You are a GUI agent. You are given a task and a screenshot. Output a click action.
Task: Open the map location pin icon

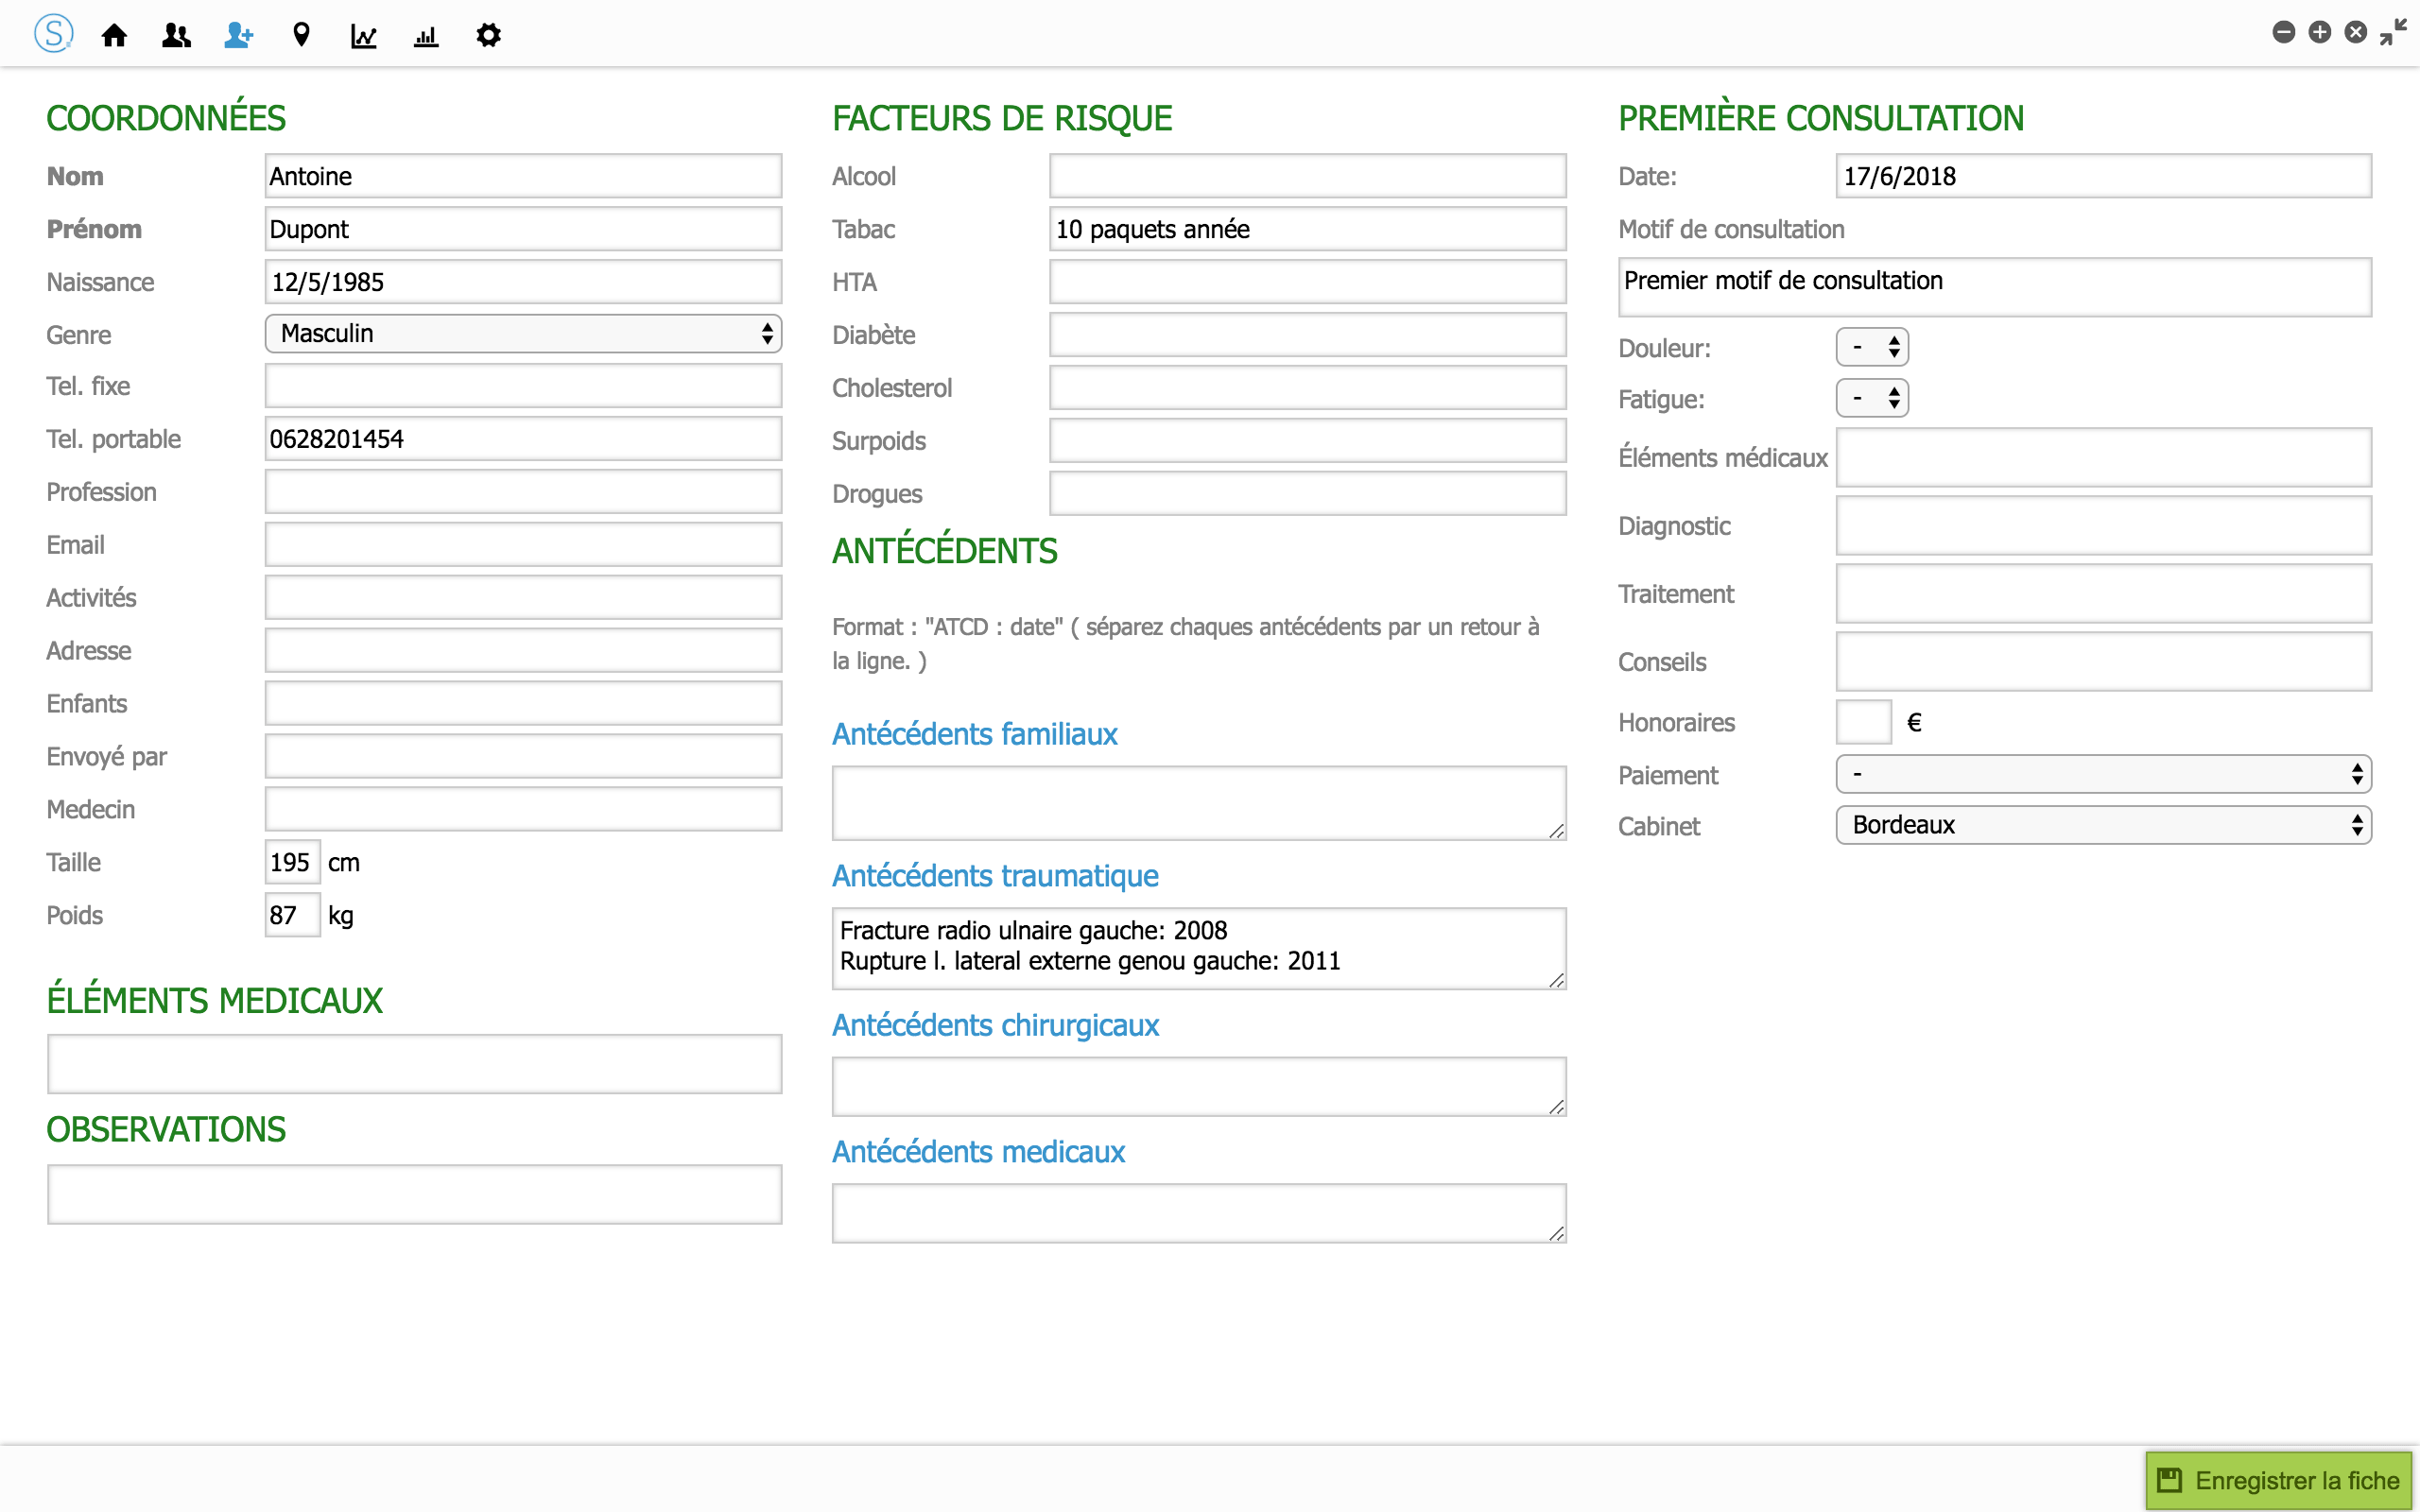click(301, 36)
